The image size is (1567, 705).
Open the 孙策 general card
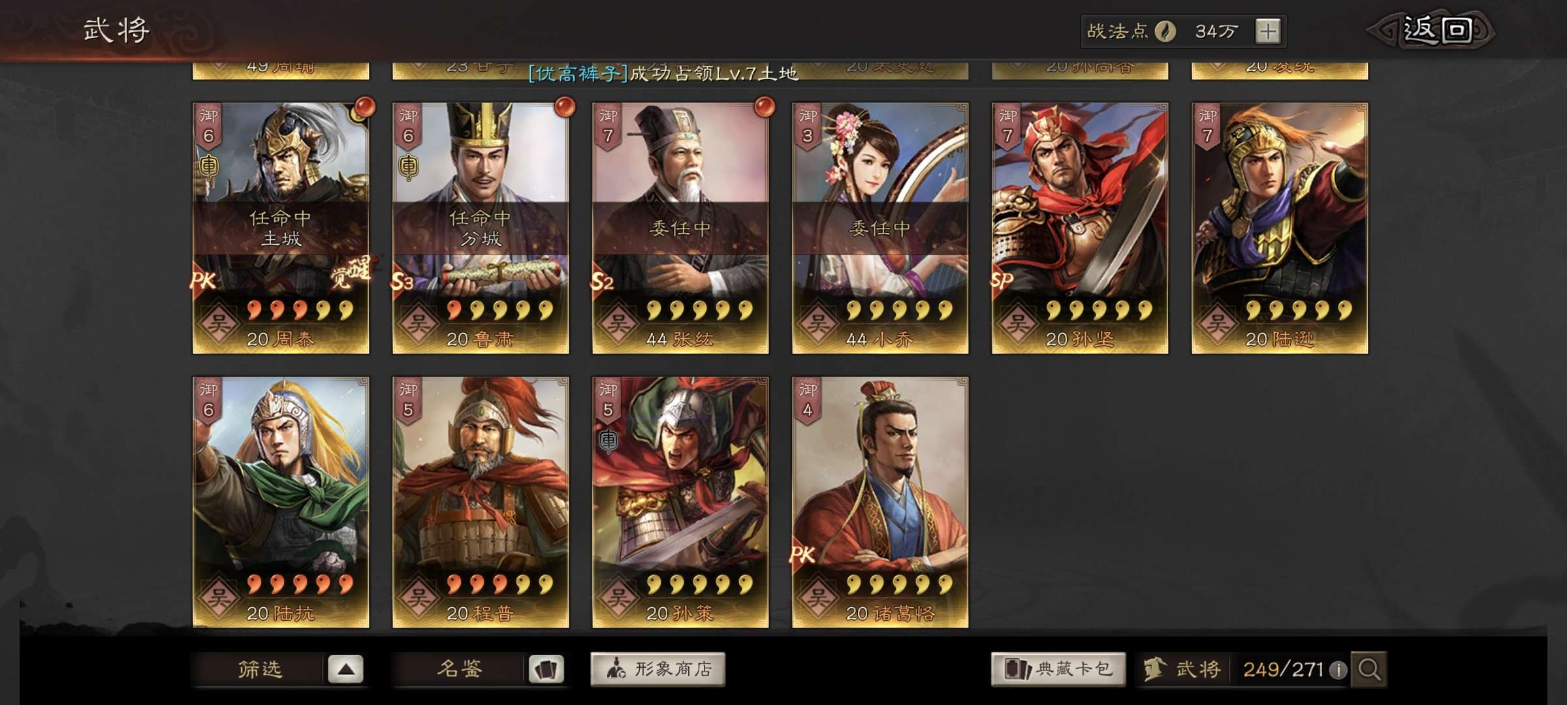coord(680,502)
